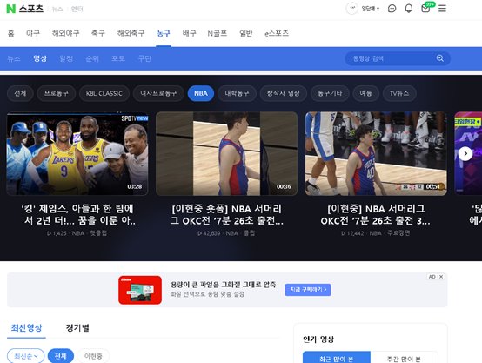Screen dimensions: 482x363
Task: Click the search magnifier icon
Action: point(440,58)
